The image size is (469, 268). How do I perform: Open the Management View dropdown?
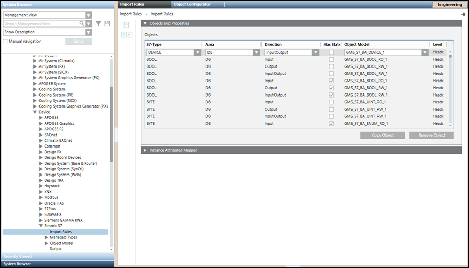coord(88,15)
